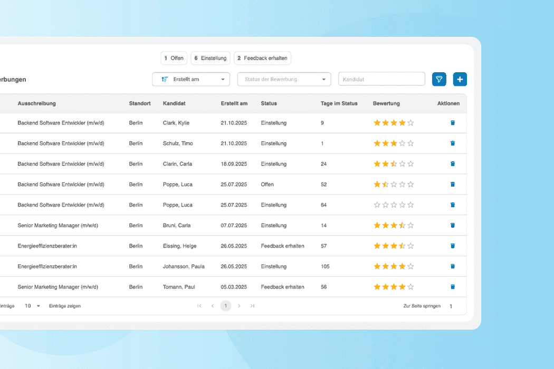
Task: Toggle the Offen status filter chip
Action: point(174,58)
